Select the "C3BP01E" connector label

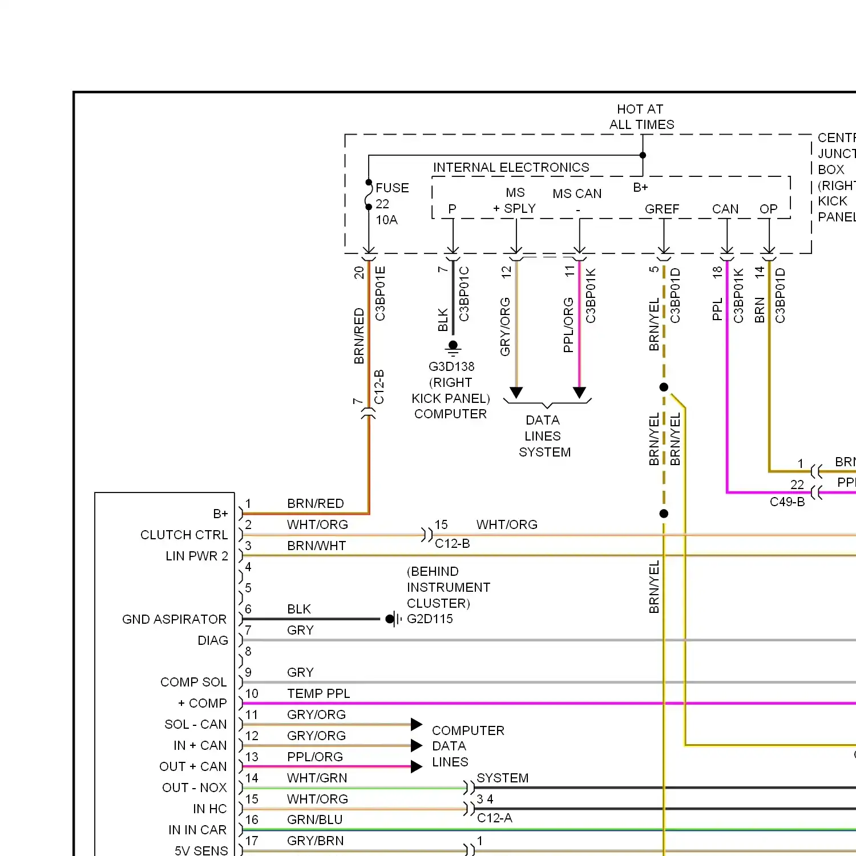click(380, 293)
